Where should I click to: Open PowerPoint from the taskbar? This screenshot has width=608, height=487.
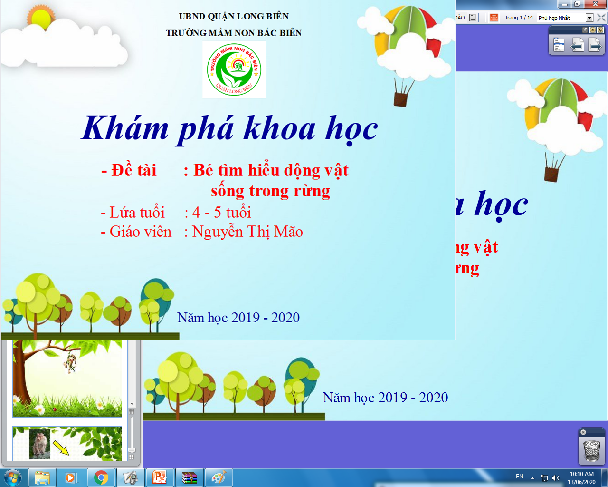click(x=160, y=477)
